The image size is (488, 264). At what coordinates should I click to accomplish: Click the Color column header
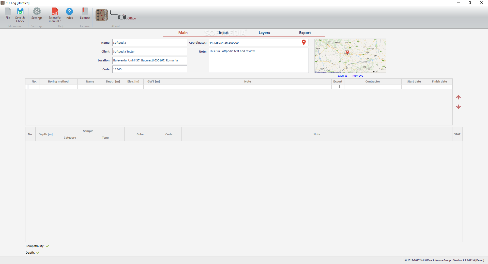[140, 134]
